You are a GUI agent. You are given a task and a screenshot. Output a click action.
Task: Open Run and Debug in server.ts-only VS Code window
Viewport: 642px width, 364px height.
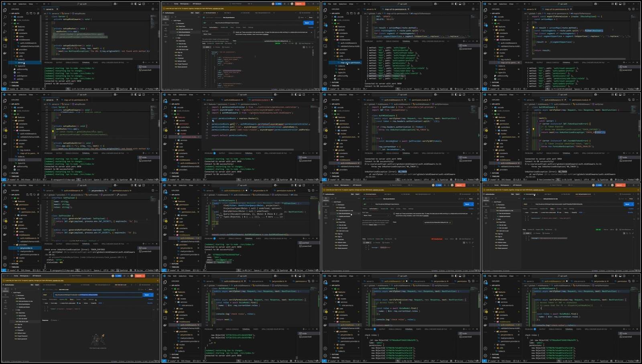coord(5,31)
